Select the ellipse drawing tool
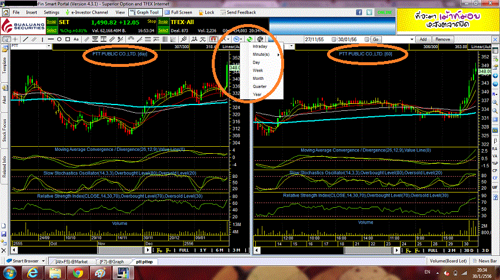The height and width of the screenshot is (280, 500). click(59, 39)
